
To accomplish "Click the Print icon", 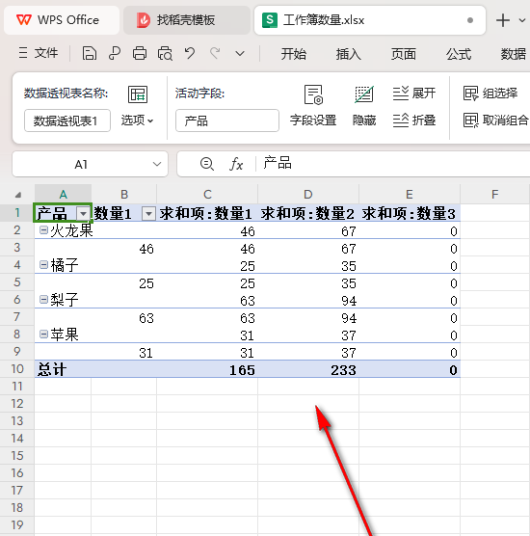I will tap(140, 54).
